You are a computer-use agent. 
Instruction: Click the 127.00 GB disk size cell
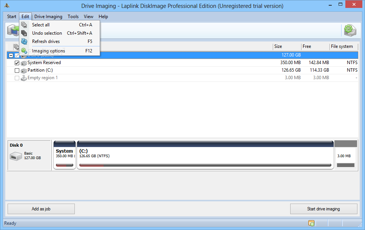point(291,55)
